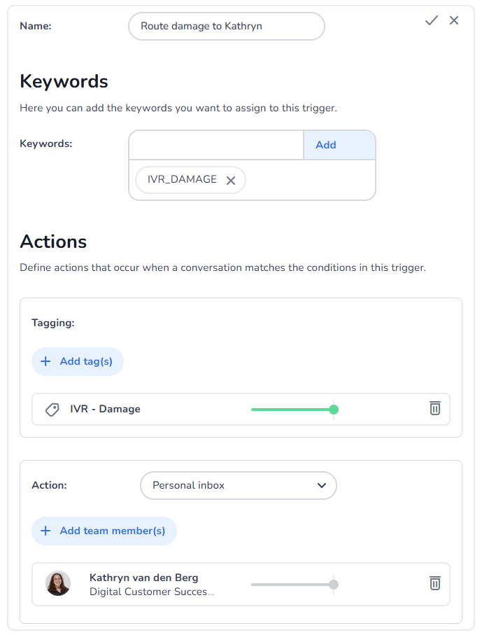The image size is (482, 635).
Task: Click the plus icon in Add tag(s)
Action: 45,362
